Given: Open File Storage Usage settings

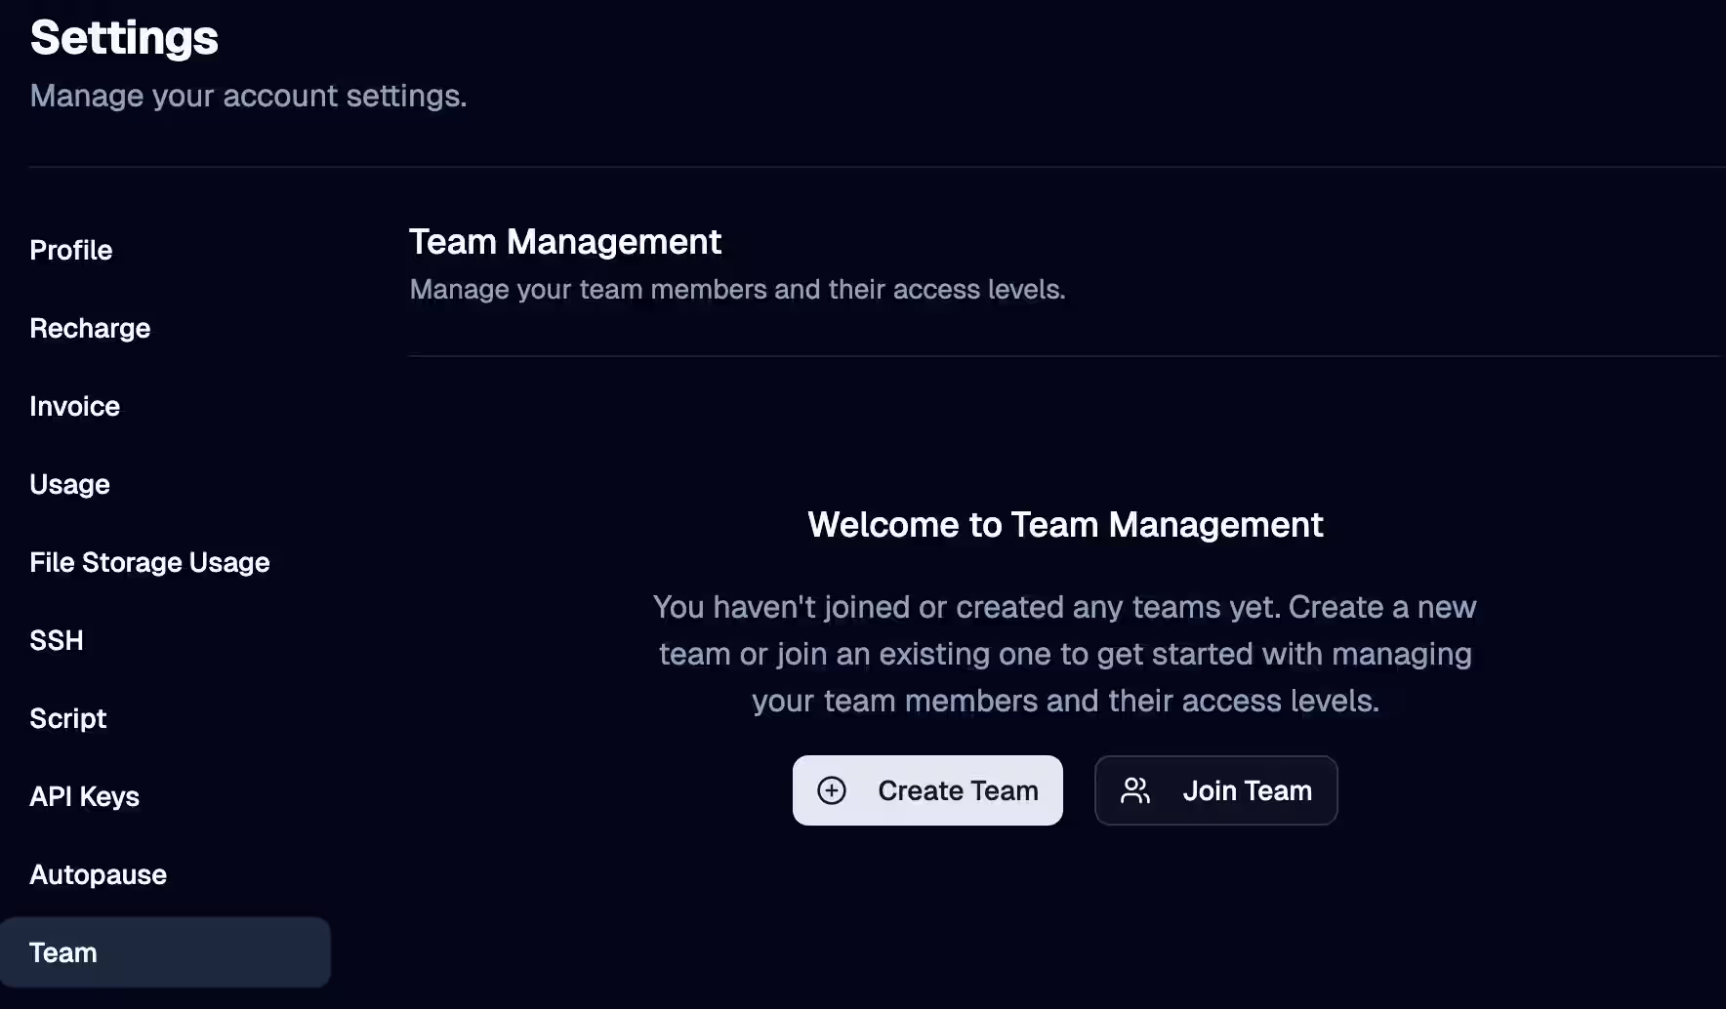Looking at the screenshot, I should (149, 562).
